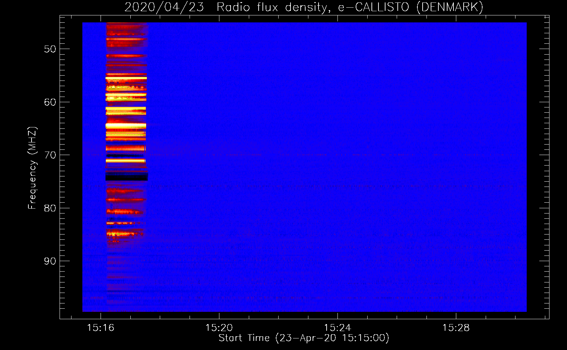Image resolution: width=567 pixels, height=350 pixels.
Task: Click the 15:20 time tick label
Action: tap(219, 328)
